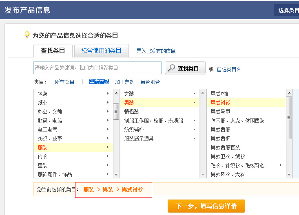Click first list scrollbar up arrow
Screen dimensions: 299x215
click(x=116, y=93)
